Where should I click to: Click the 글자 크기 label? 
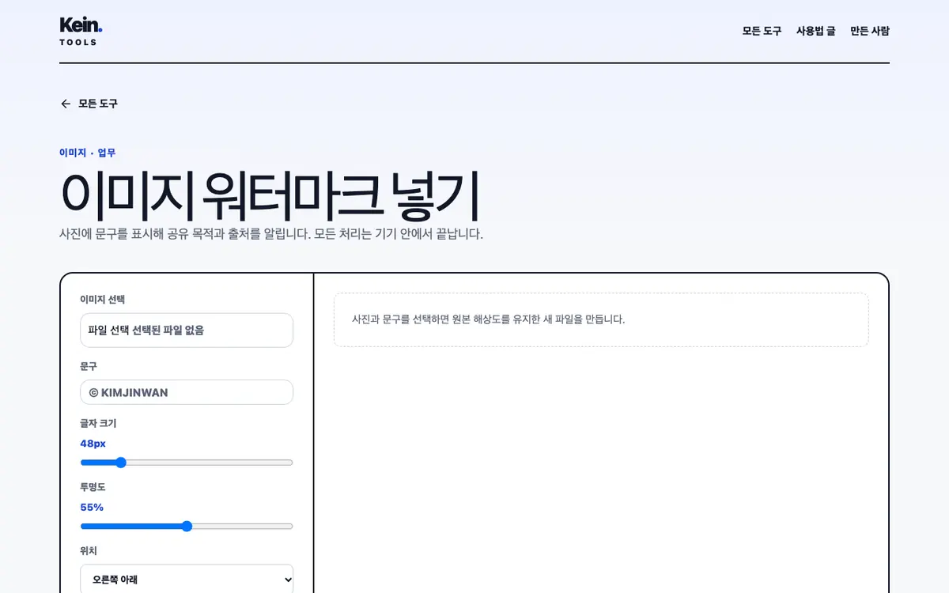98,424
